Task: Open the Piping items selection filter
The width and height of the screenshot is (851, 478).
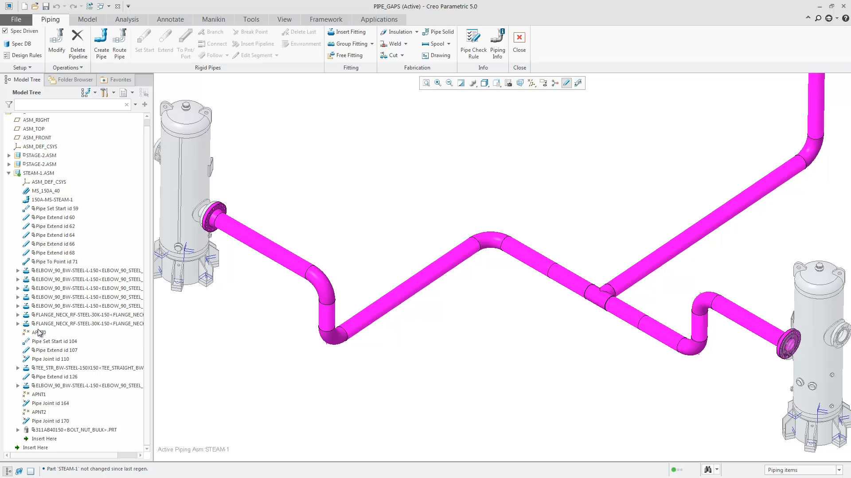Action: (x=803, y=470)
